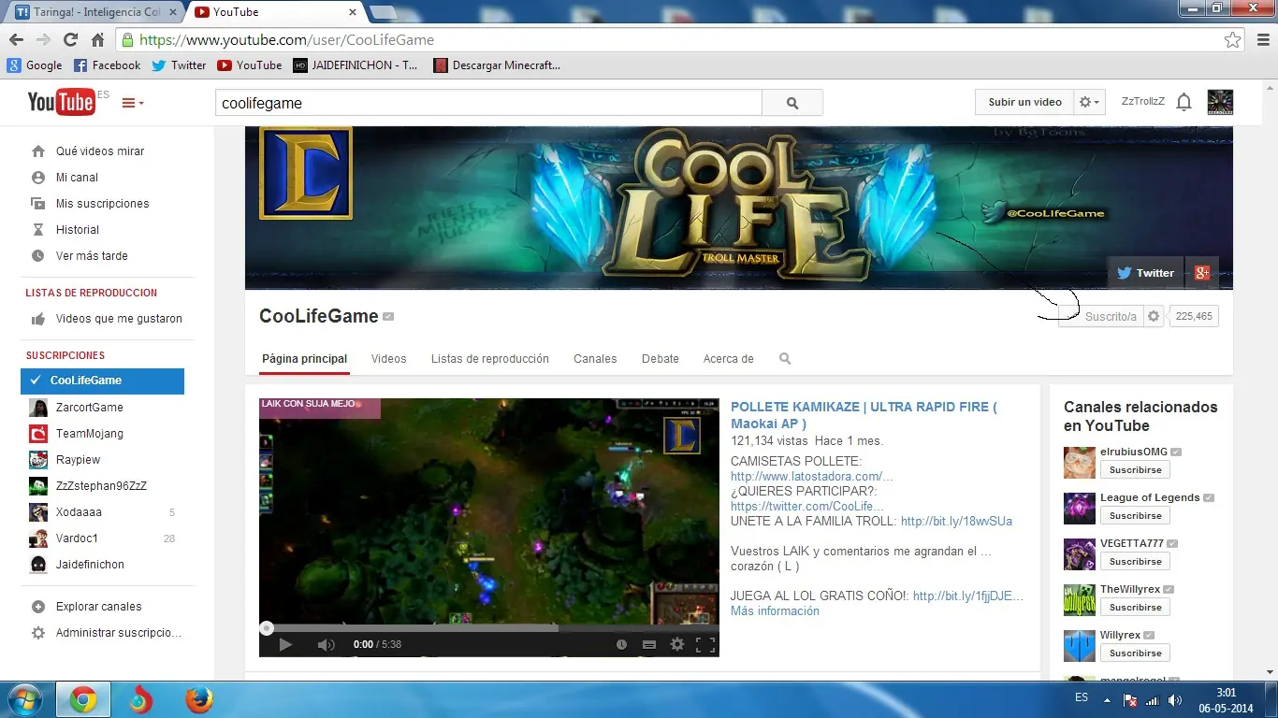Switch to the Acerca de tab
Image resolution: width=1278 pixels, height=718 pixels.
[x=728, y=358]
